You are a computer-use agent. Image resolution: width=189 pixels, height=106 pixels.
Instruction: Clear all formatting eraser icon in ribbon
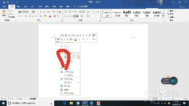54,12
